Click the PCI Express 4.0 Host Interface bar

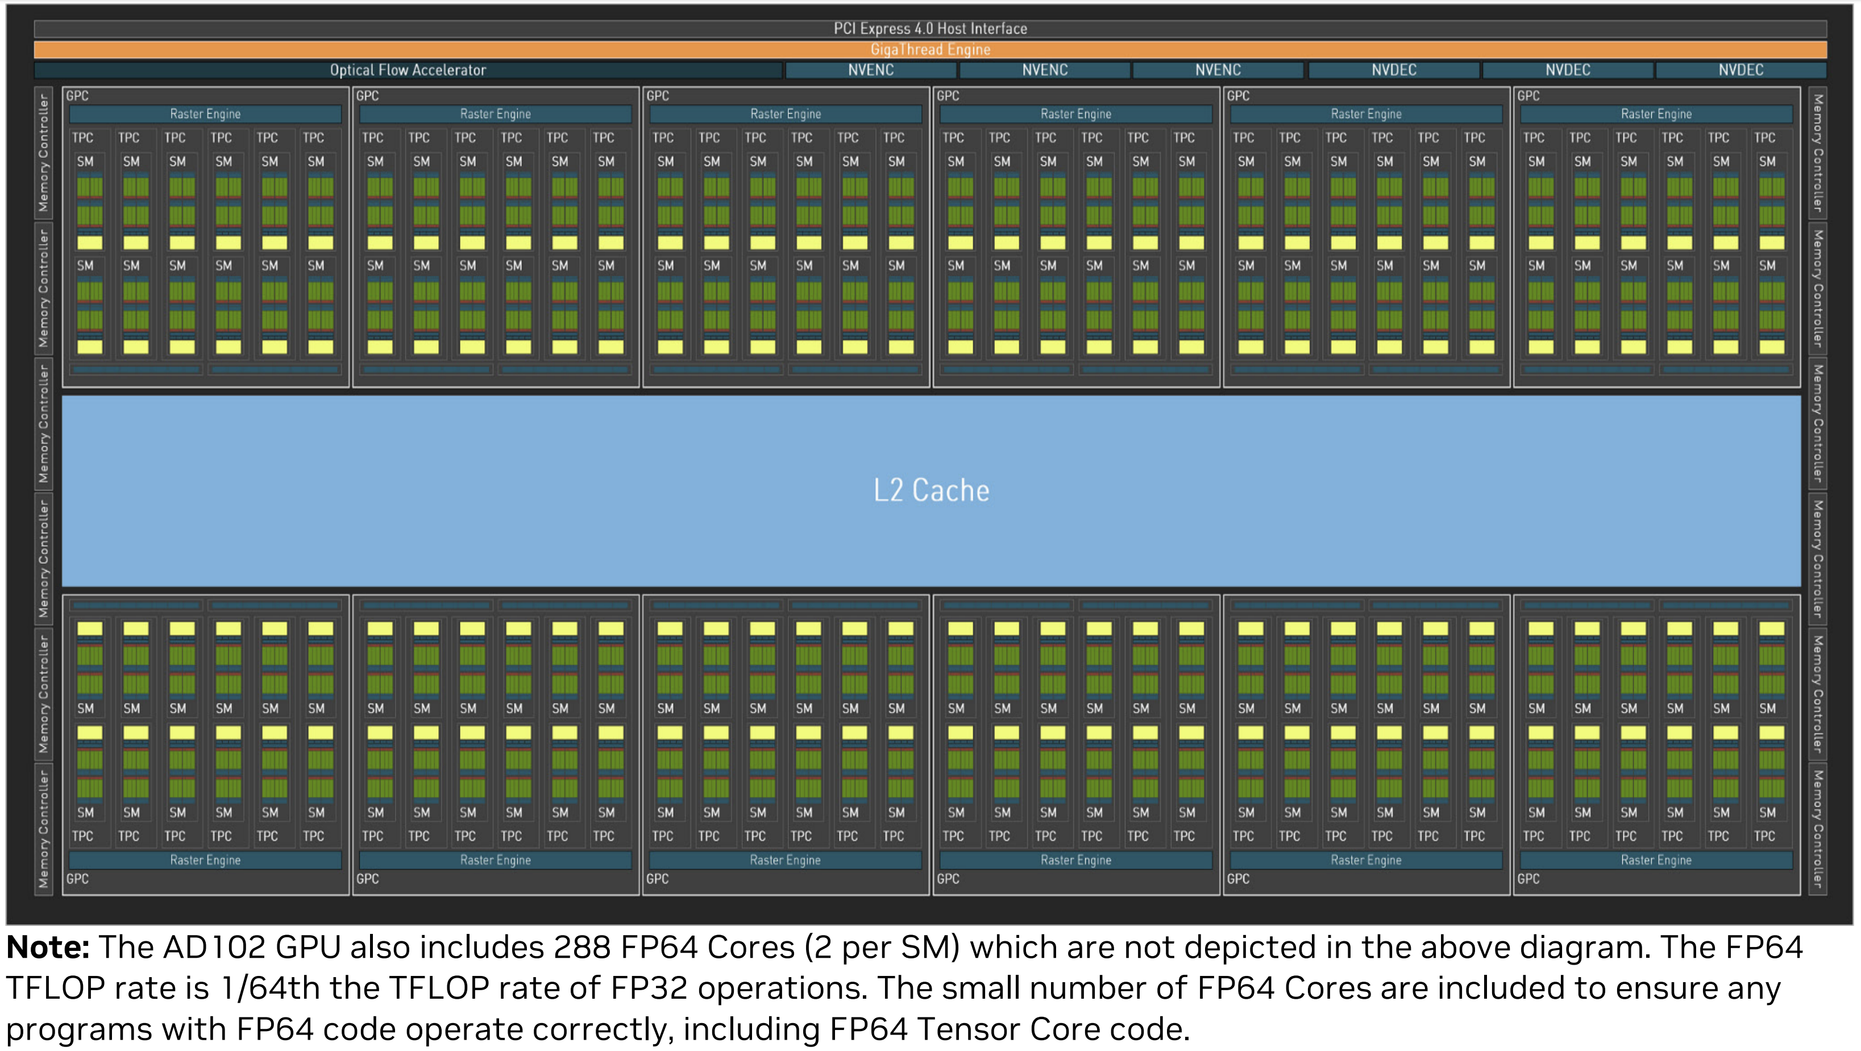tap(930, 28)
